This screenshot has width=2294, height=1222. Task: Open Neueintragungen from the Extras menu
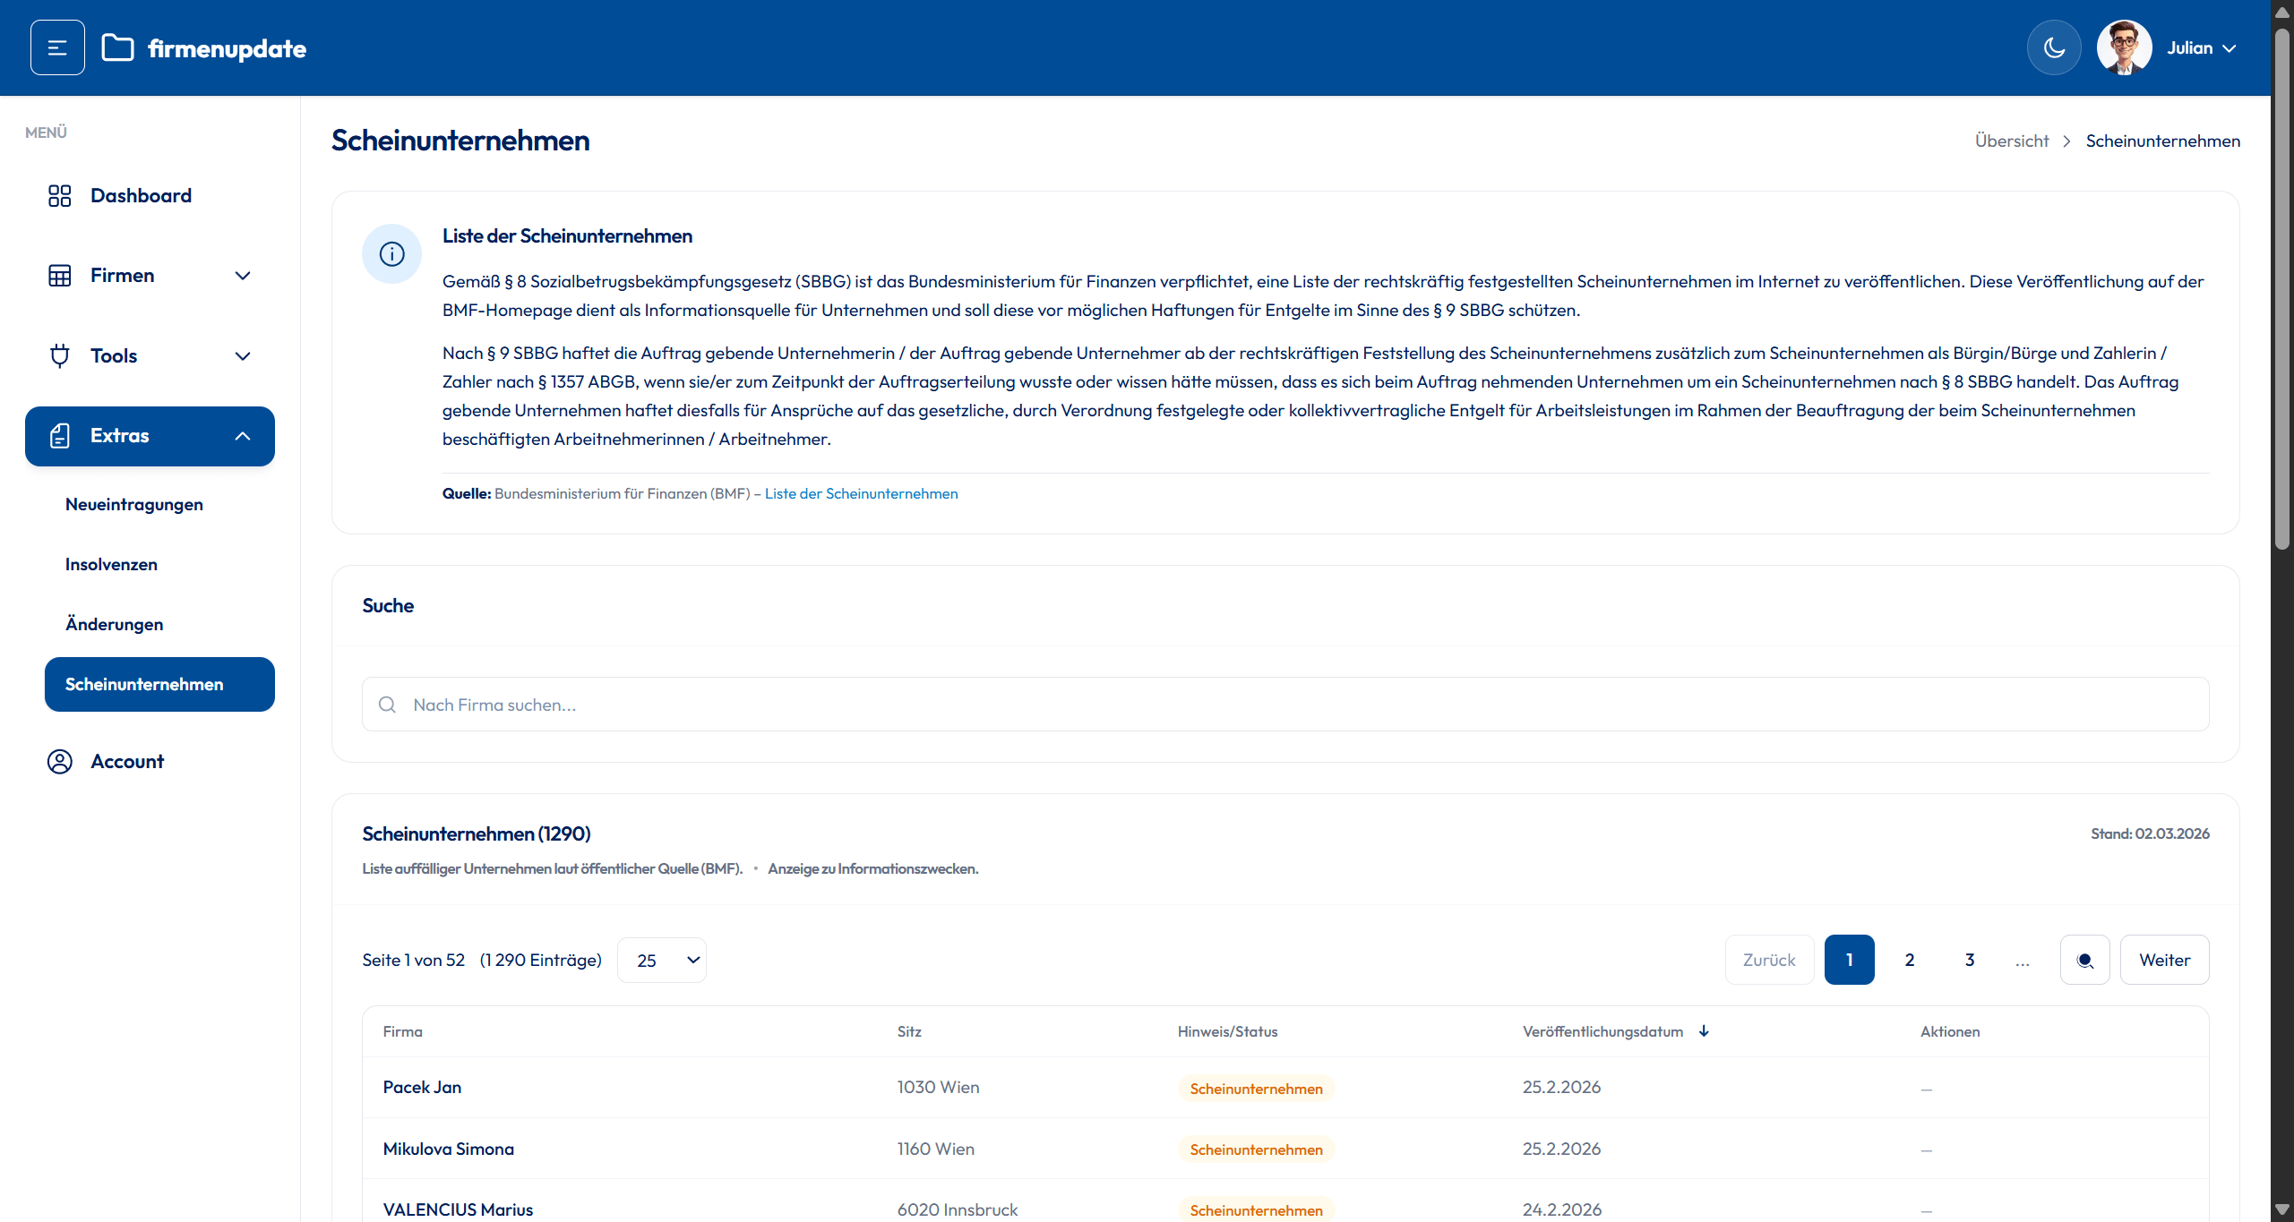[133, 504]
